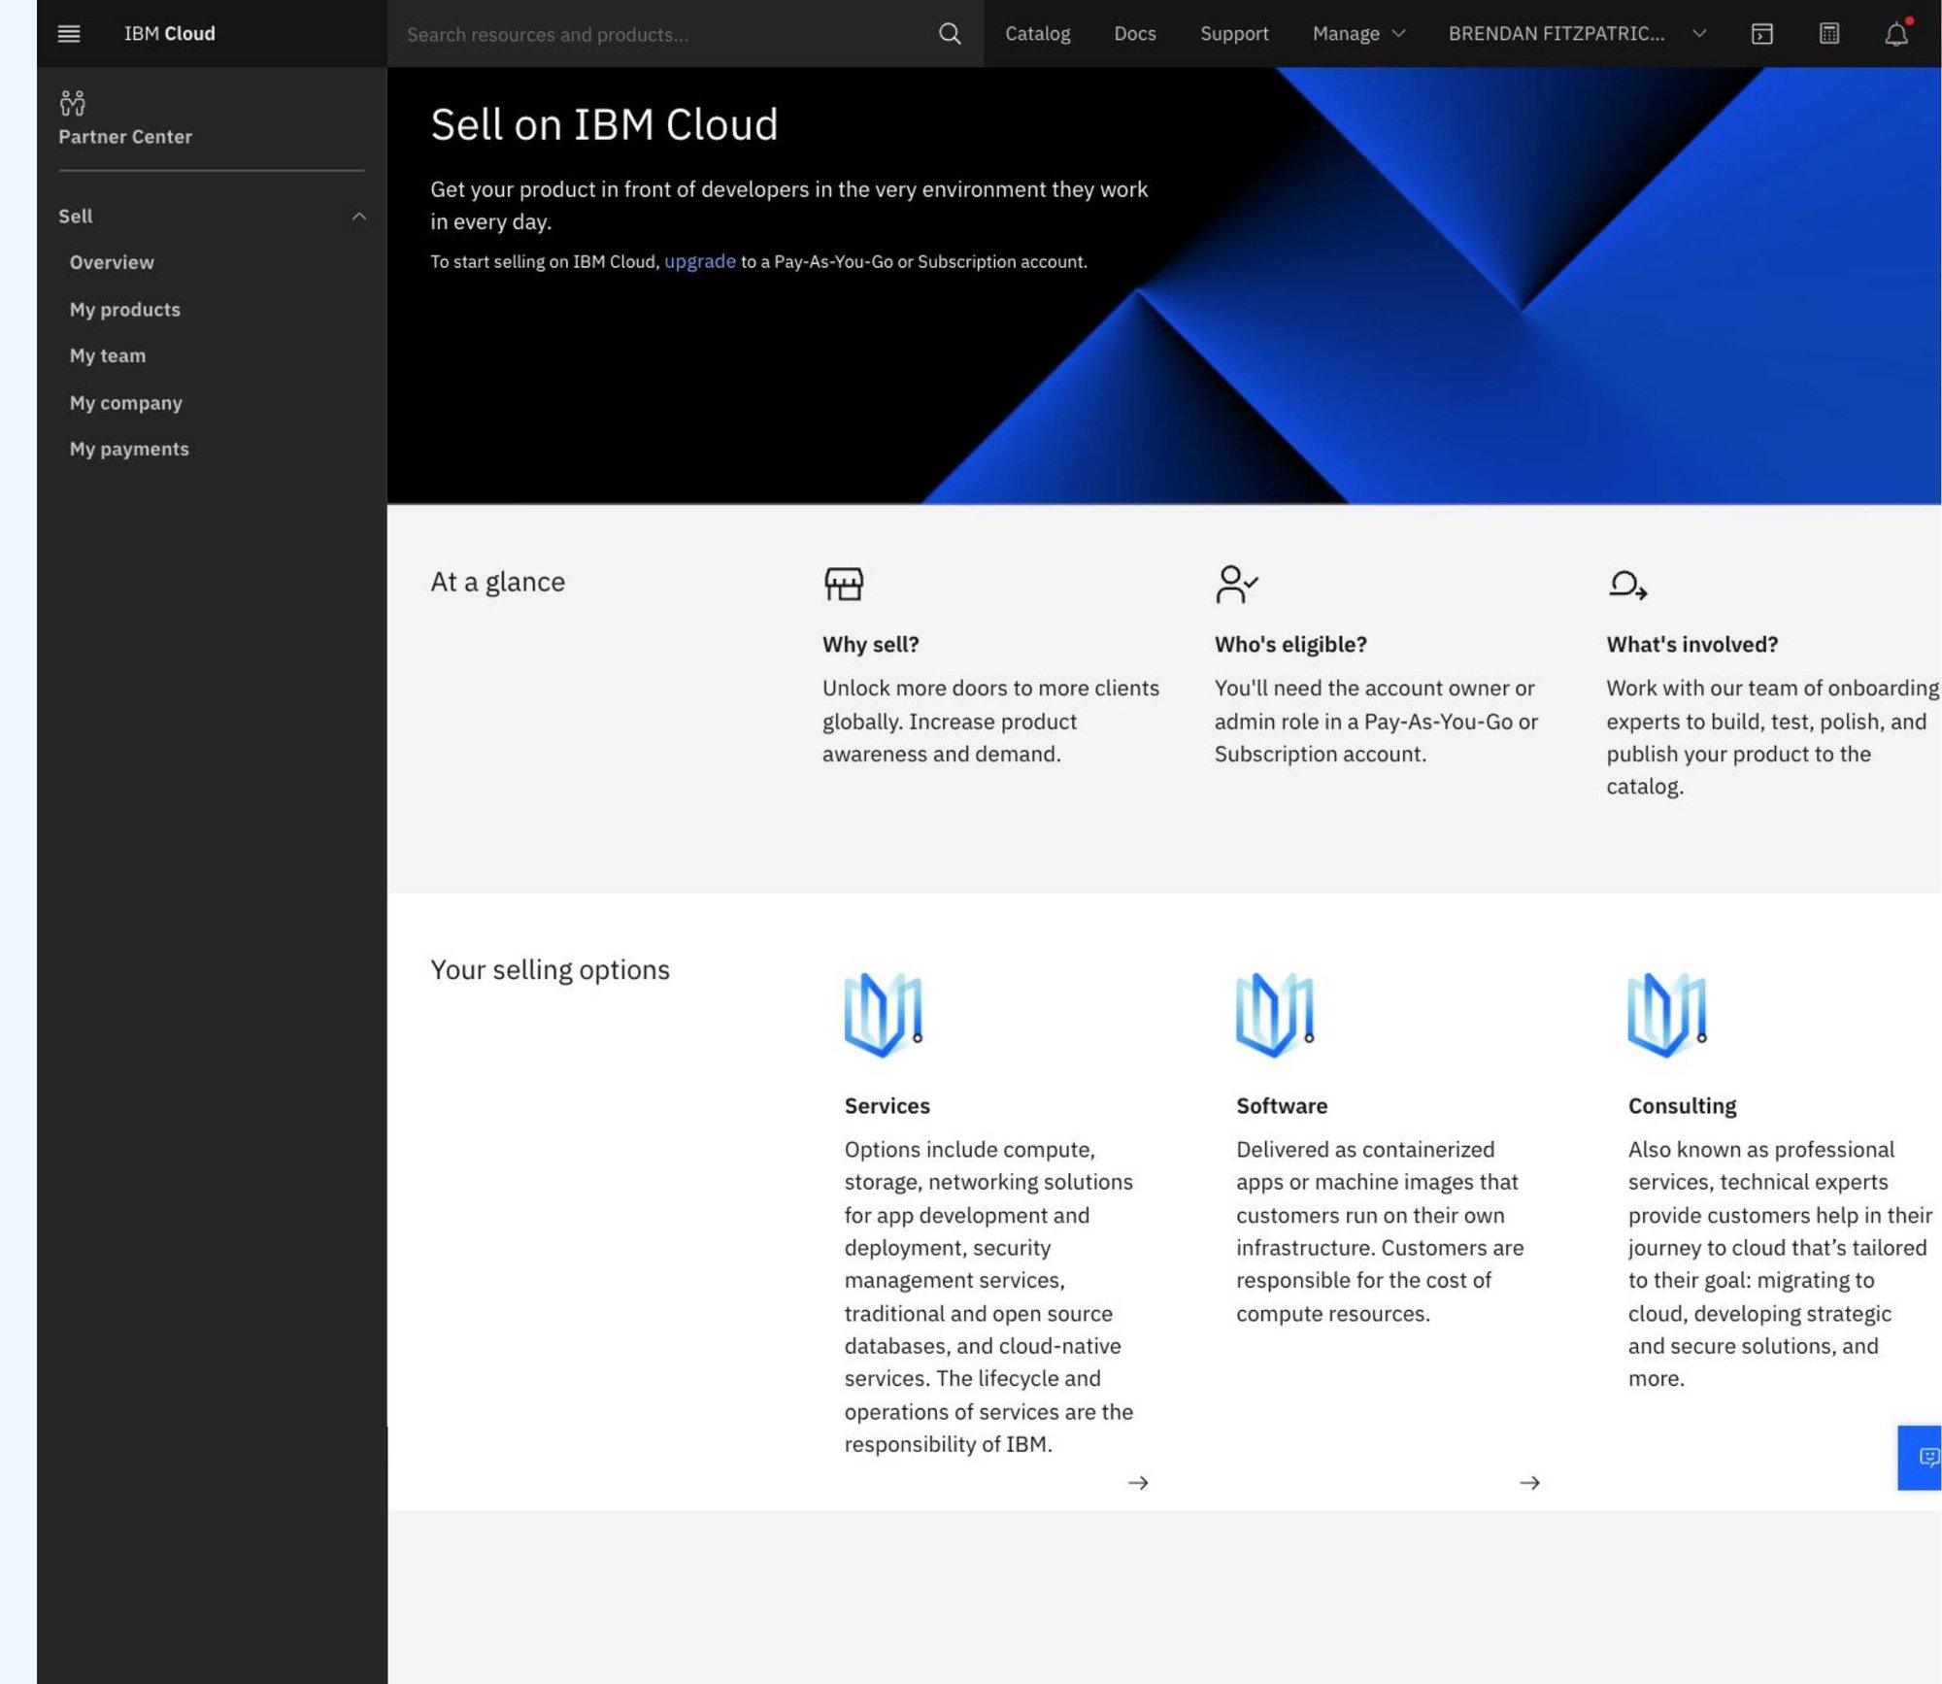
Task: Click the What's involved icon
Action: [x=1627, y=585]
